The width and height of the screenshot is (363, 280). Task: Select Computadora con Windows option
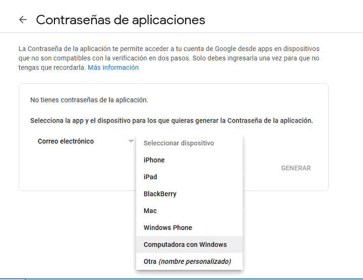(x=185, y=245)
